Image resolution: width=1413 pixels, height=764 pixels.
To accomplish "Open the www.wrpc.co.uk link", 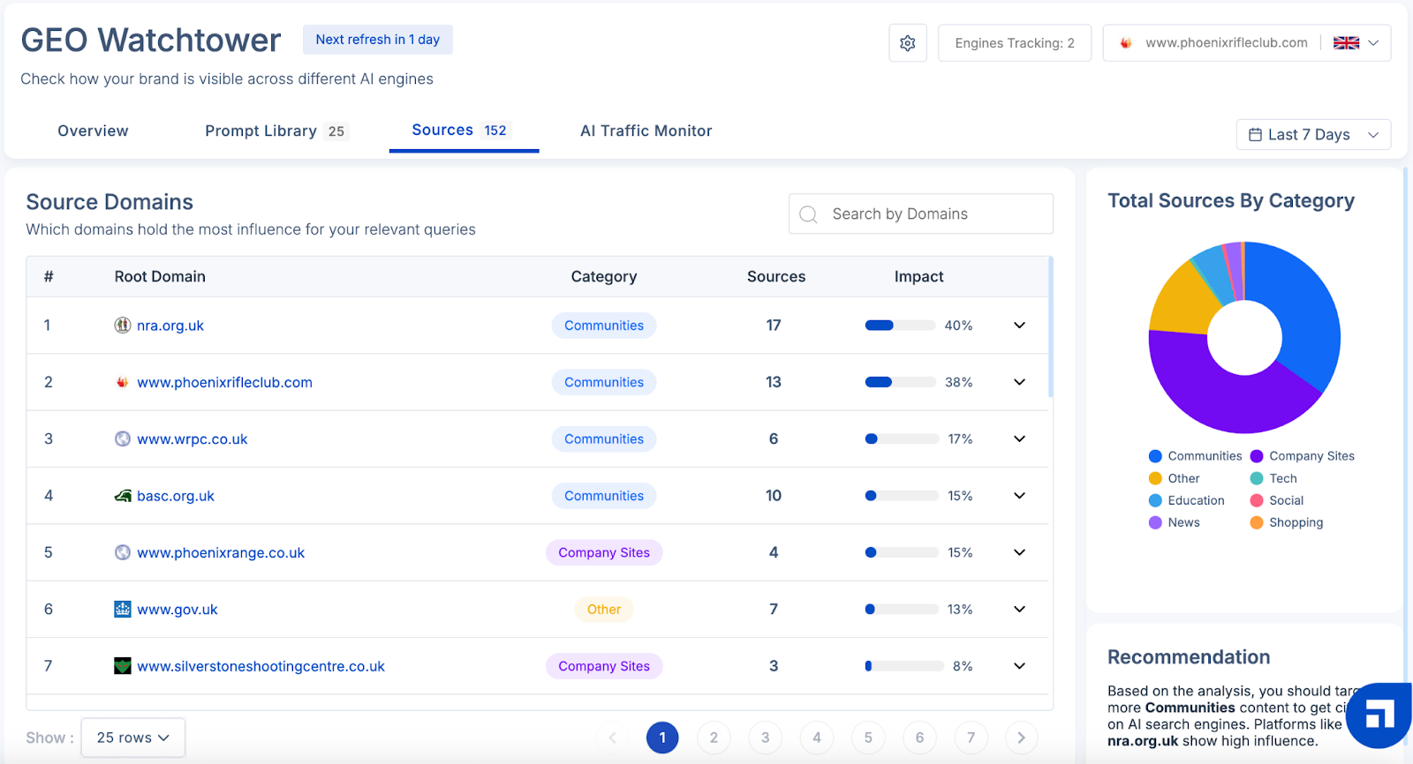I will point(192,438).
